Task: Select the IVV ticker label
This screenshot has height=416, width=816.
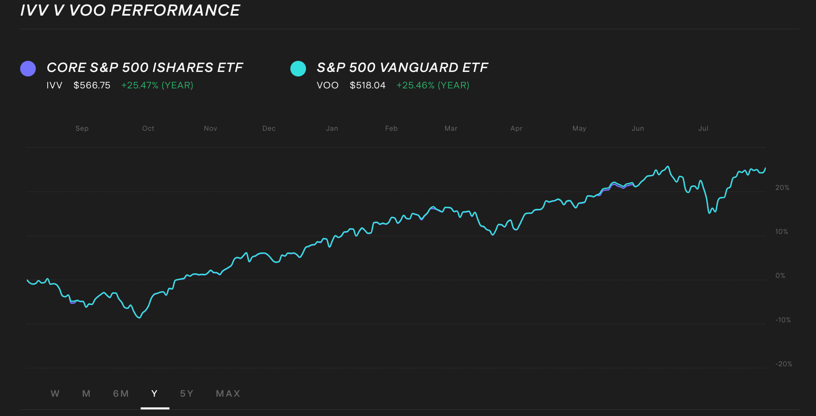Action: click(54, 85)
